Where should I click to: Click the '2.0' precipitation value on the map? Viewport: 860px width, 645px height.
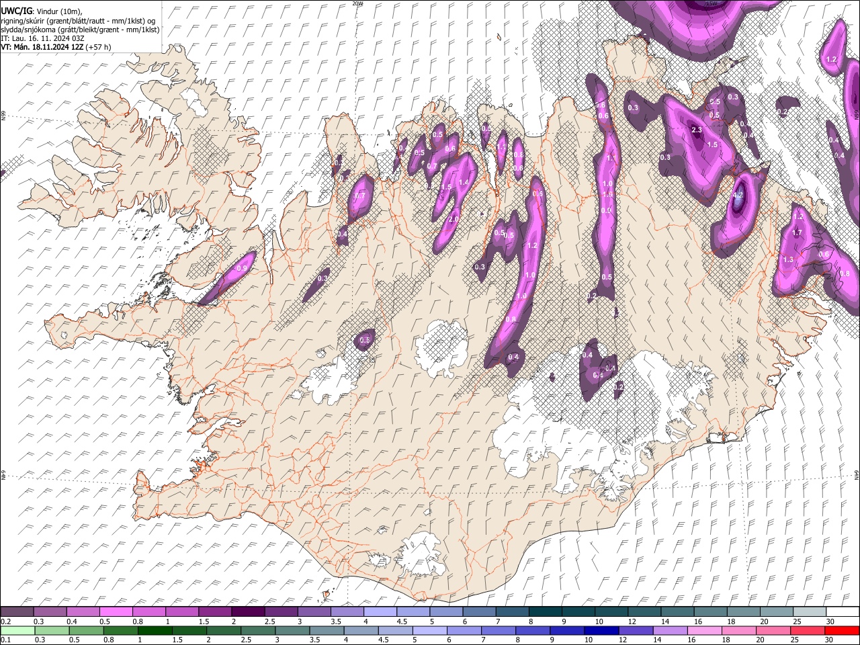click(454, 219)
